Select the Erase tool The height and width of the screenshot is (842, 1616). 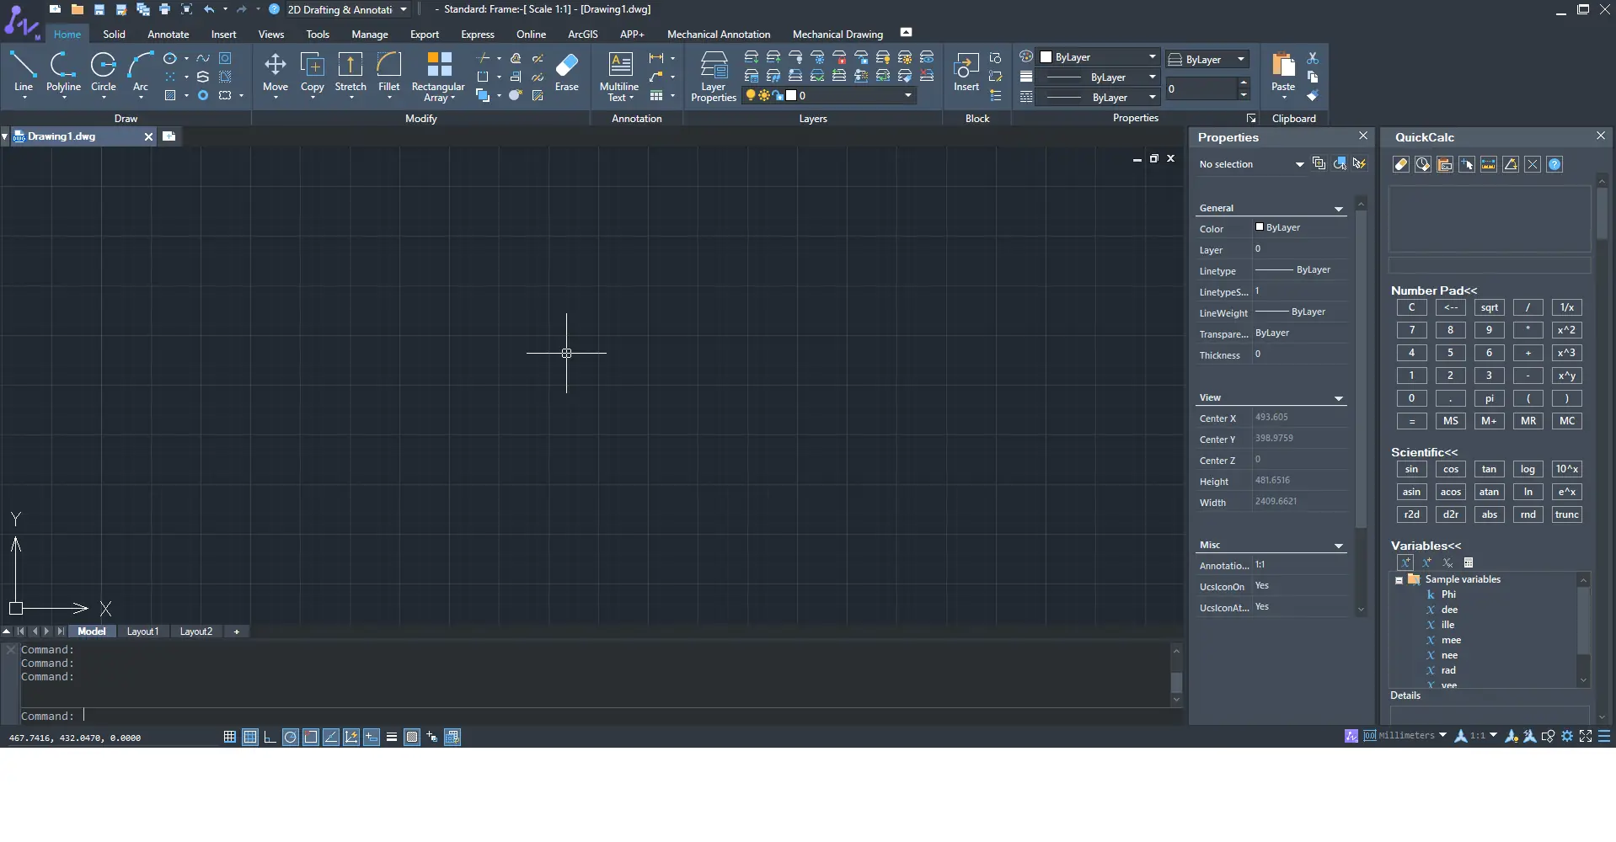567,72
